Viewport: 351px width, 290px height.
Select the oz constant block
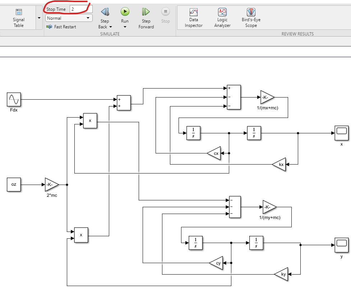(14, 185)
